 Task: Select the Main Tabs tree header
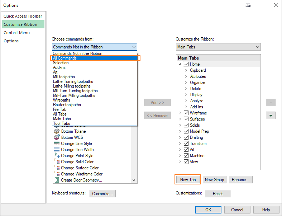219,58
